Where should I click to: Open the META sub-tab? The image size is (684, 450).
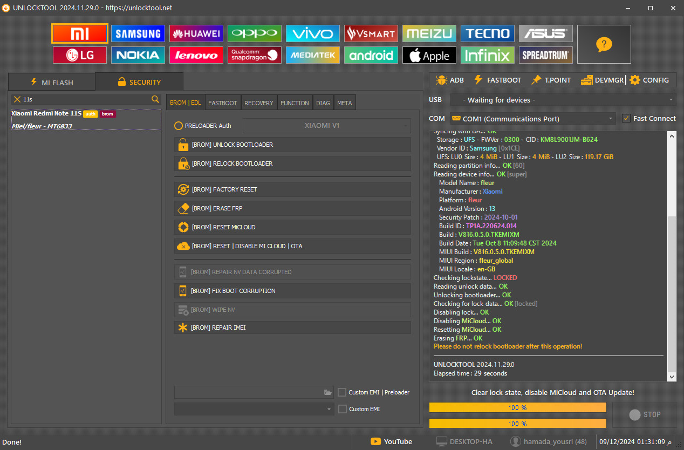(x=345, y=103)
